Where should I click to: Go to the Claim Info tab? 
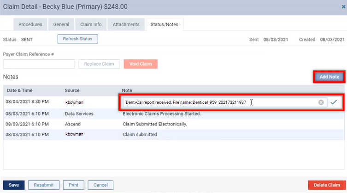pyautogui.click(x=92, y=24)
